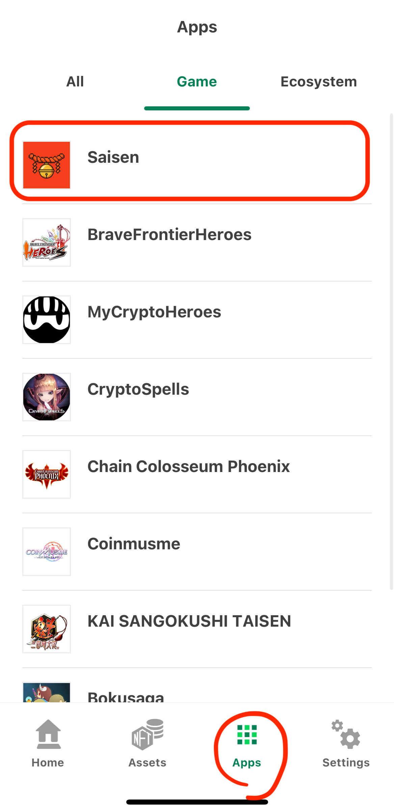The width and height of the screenshot is (394, 811).
Task: Tap the Saisen bell app icon
Action: click(47, 165)
